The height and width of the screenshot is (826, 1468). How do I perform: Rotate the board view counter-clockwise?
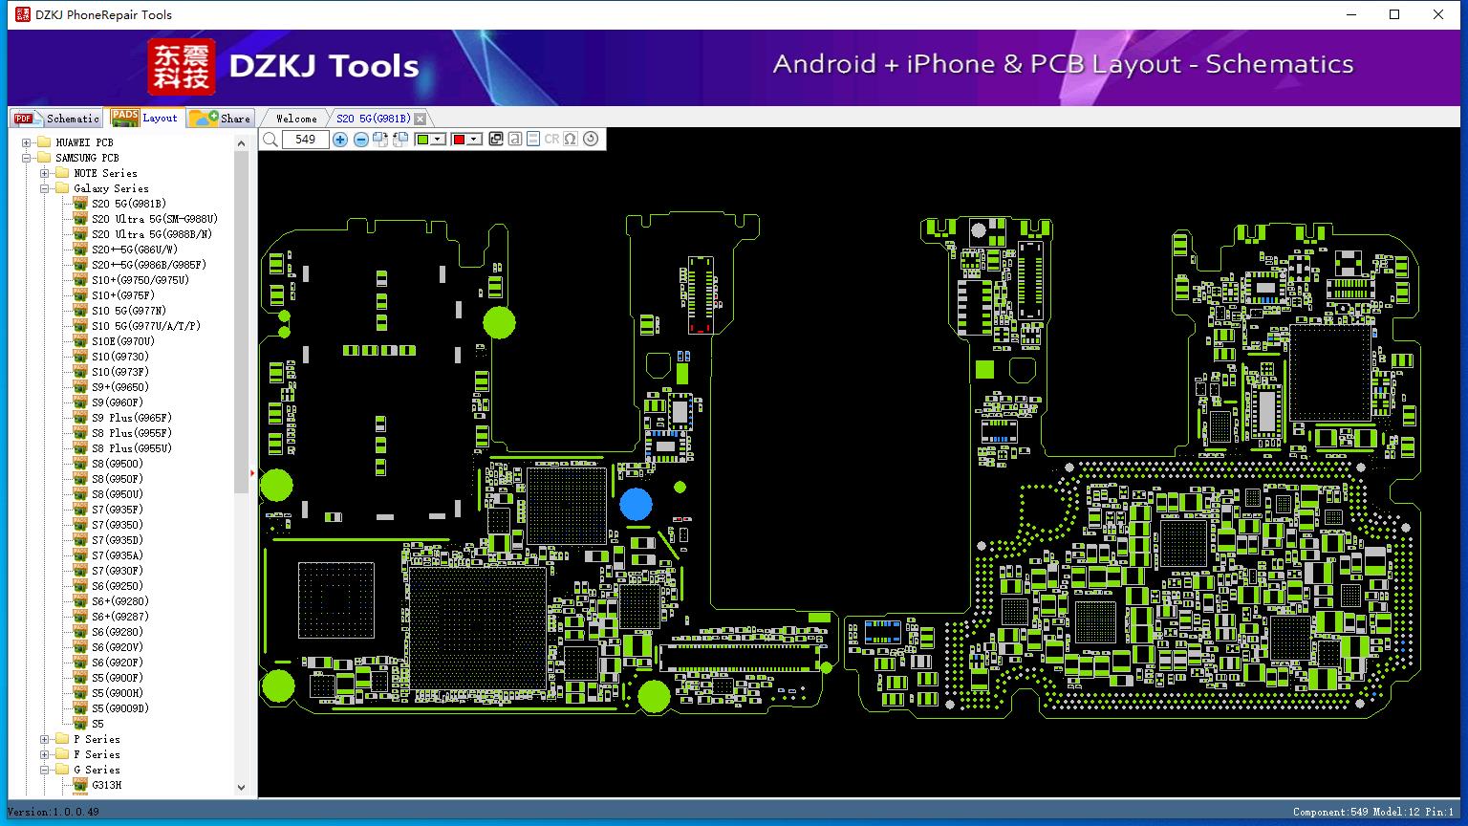[x=400, y=140]
